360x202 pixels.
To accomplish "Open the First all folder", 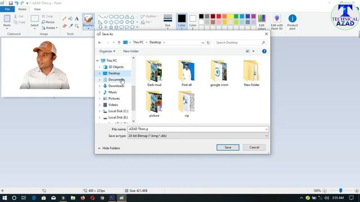I will (187, 74).
